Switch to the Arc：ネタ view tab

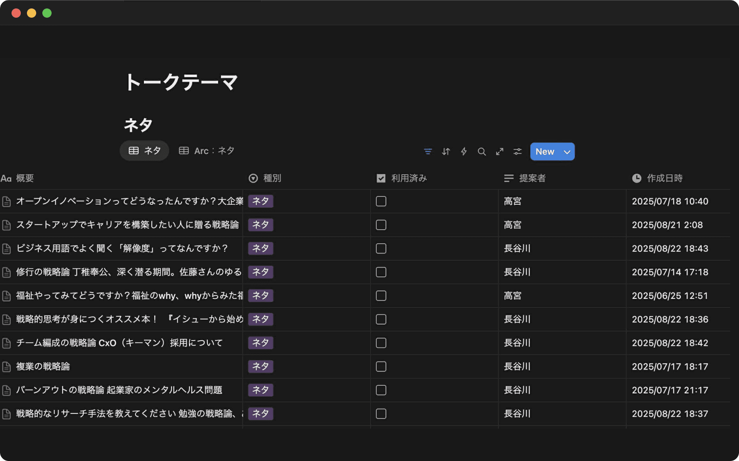pyautogui.click(x=207, y=151)
